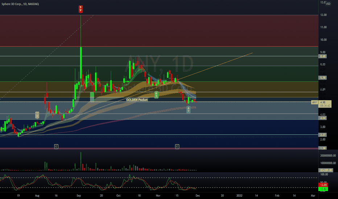Viewport: 338px width, 199px height.
Task: Click the Feb date label on time axis
Action: (x=277, y=195)
